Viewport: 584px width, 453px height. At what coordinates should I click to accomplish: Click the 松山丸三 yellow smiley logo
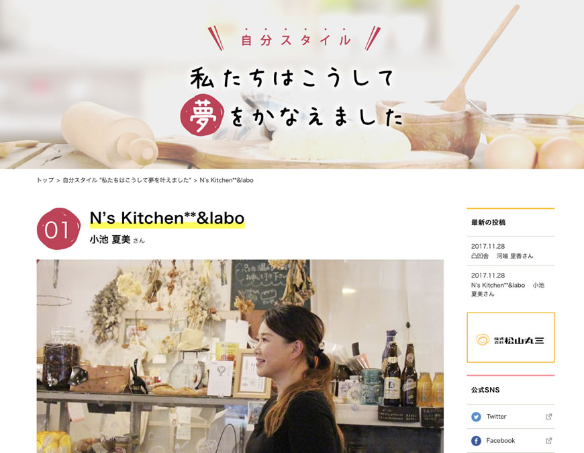[x=483, y=339]
